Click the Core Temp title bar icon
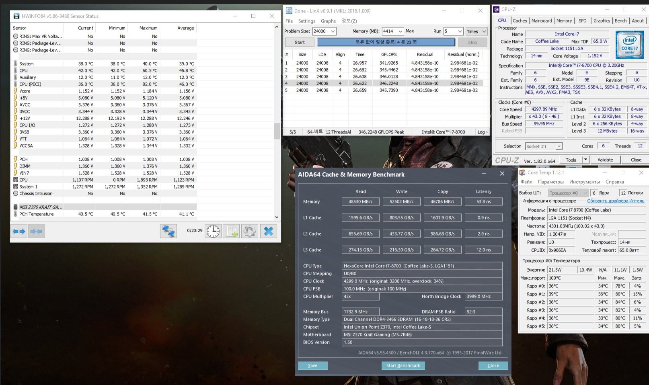The width and height of the screenshot is (649, 385). point(522,172)
